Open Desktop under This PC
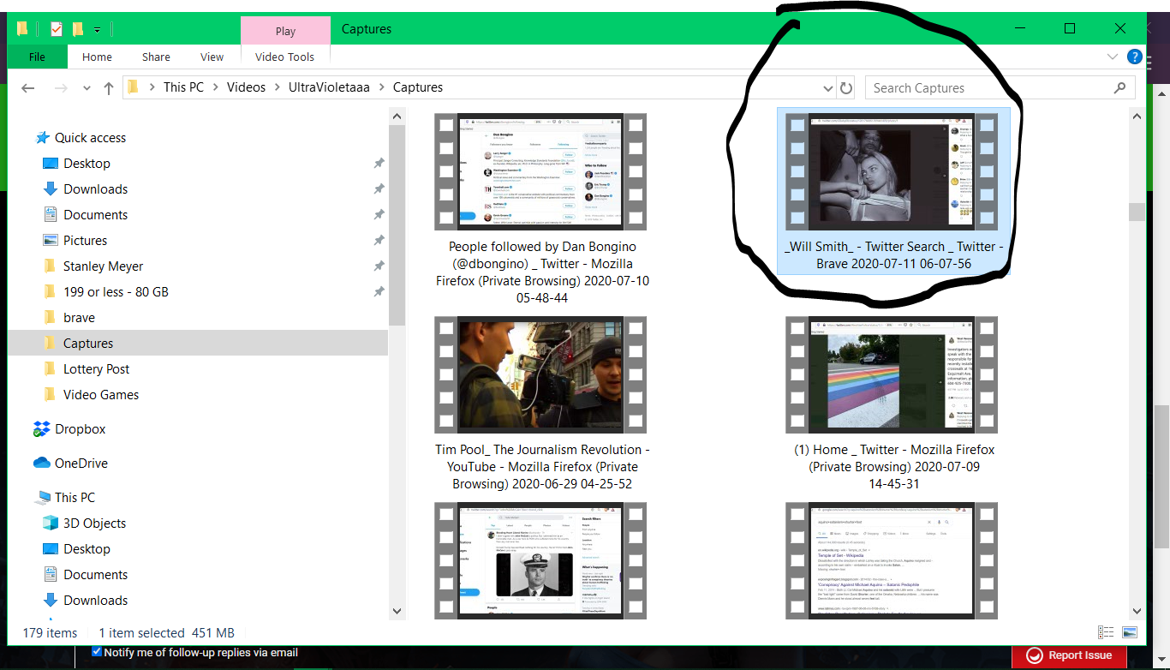The height and width of the screenshot is (670, 1170). point(87,549)
